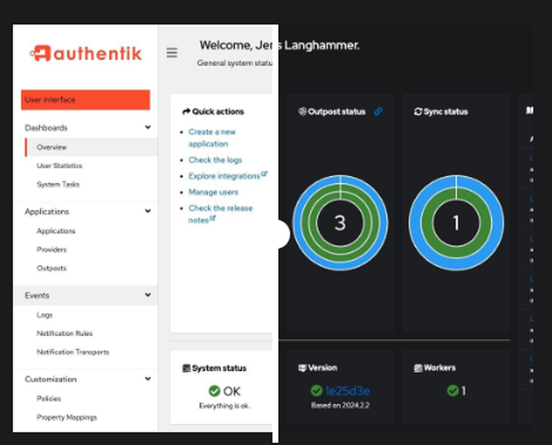Click Quick actions arrow icon
Viewport: 552px width, 445px height.
click(x=186, y=112)
